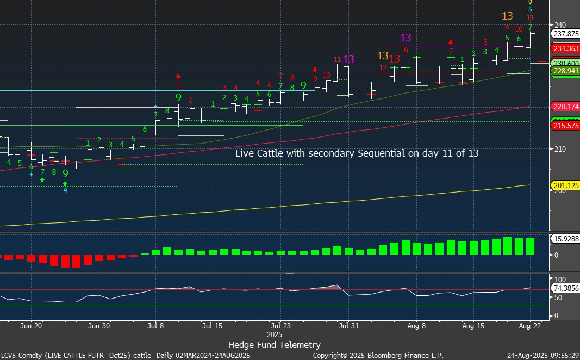Click the yellow 201.125 moving average label
Screen dimensions: 580x360
(565, 185)
